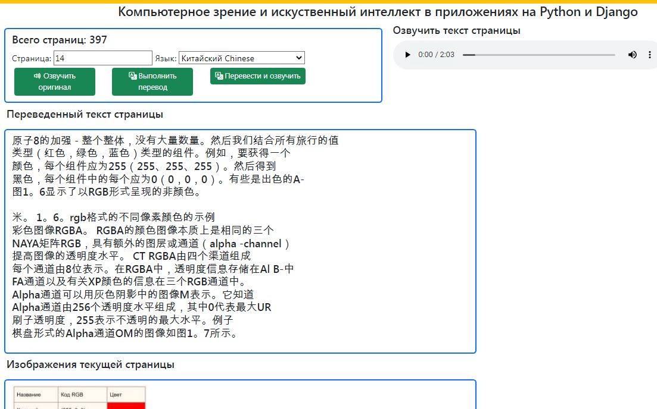
Task: Click the Переведенный текст страницы heading
Action: (85, 114)
